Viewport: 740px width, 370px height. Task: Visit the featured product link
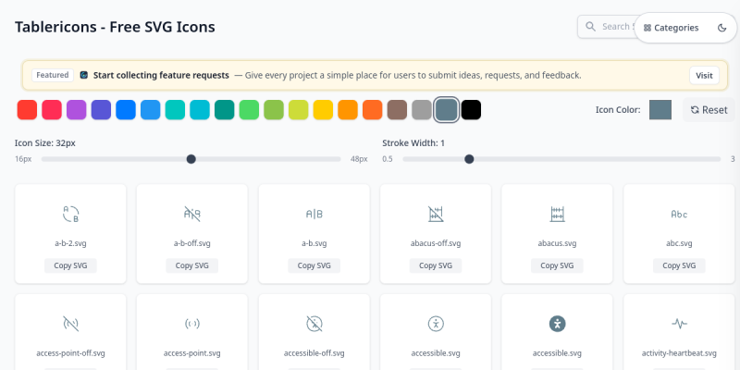pyautogui.click(x=704, y=76)
